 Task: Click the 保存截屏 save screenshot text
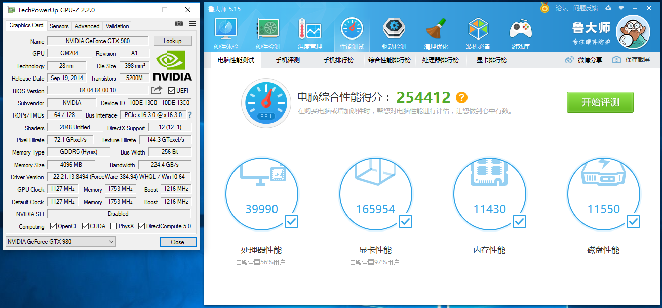pos(638,60)
